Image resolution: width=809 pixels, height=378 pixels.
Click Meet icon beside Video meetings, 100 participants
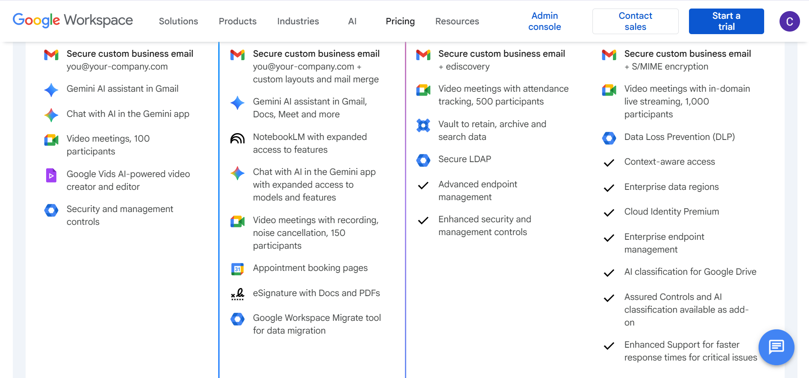coord(51,140)
